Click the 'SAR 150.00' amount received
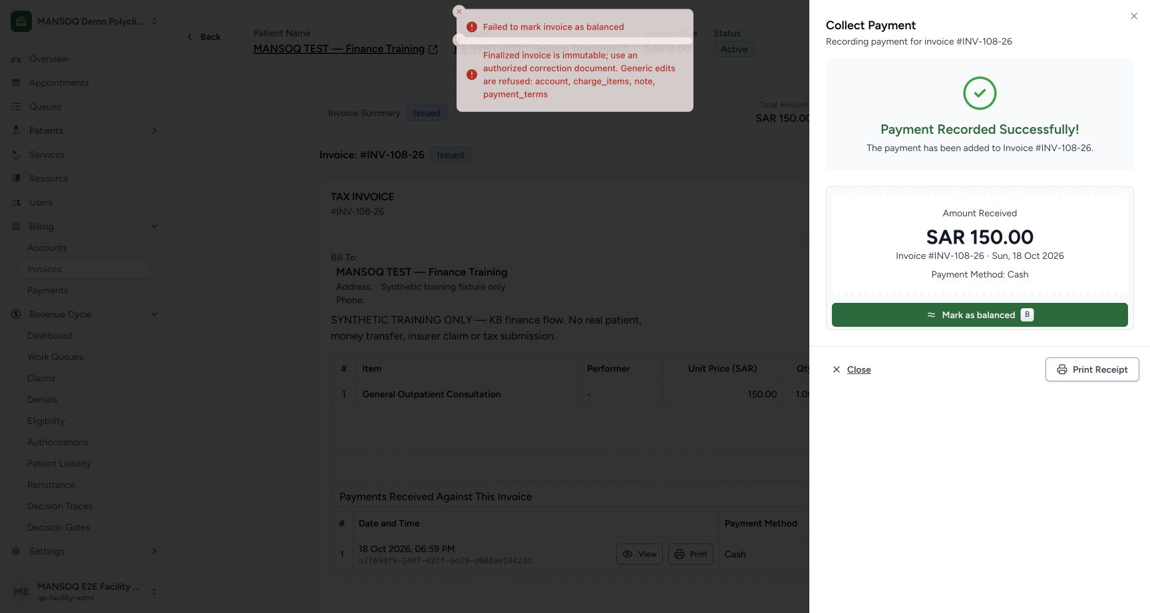 click(980, 237)
